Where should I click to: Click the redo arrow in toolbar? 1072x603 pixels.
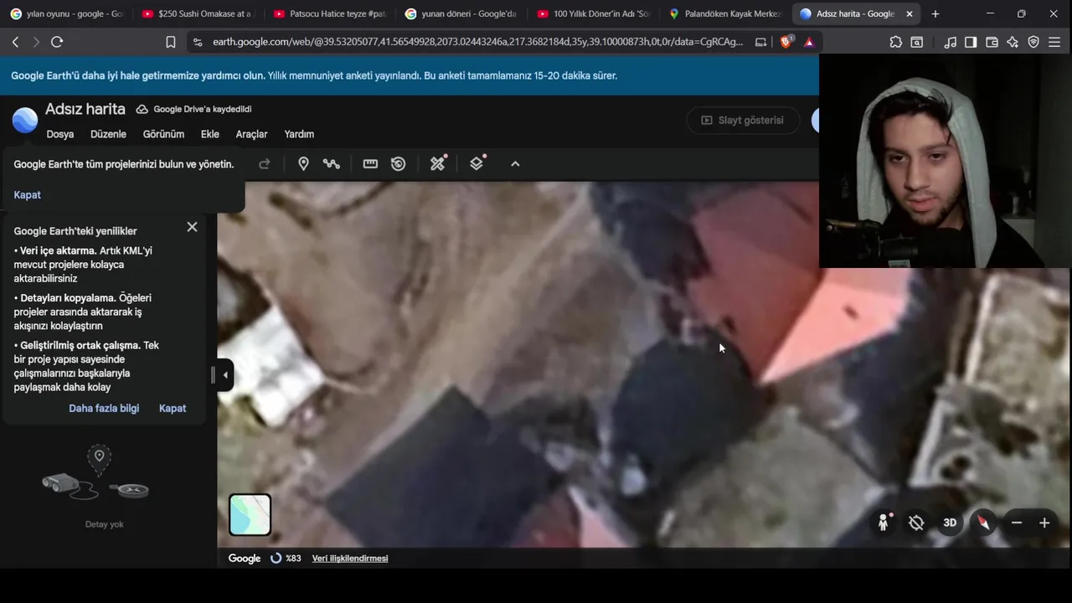point(265,164)
